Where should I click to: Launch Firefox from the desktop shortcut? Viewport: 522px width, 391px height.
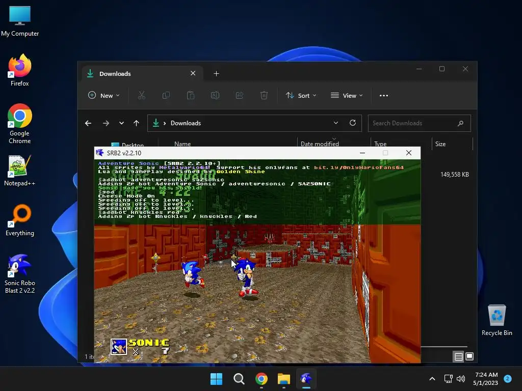click(20, 70)
